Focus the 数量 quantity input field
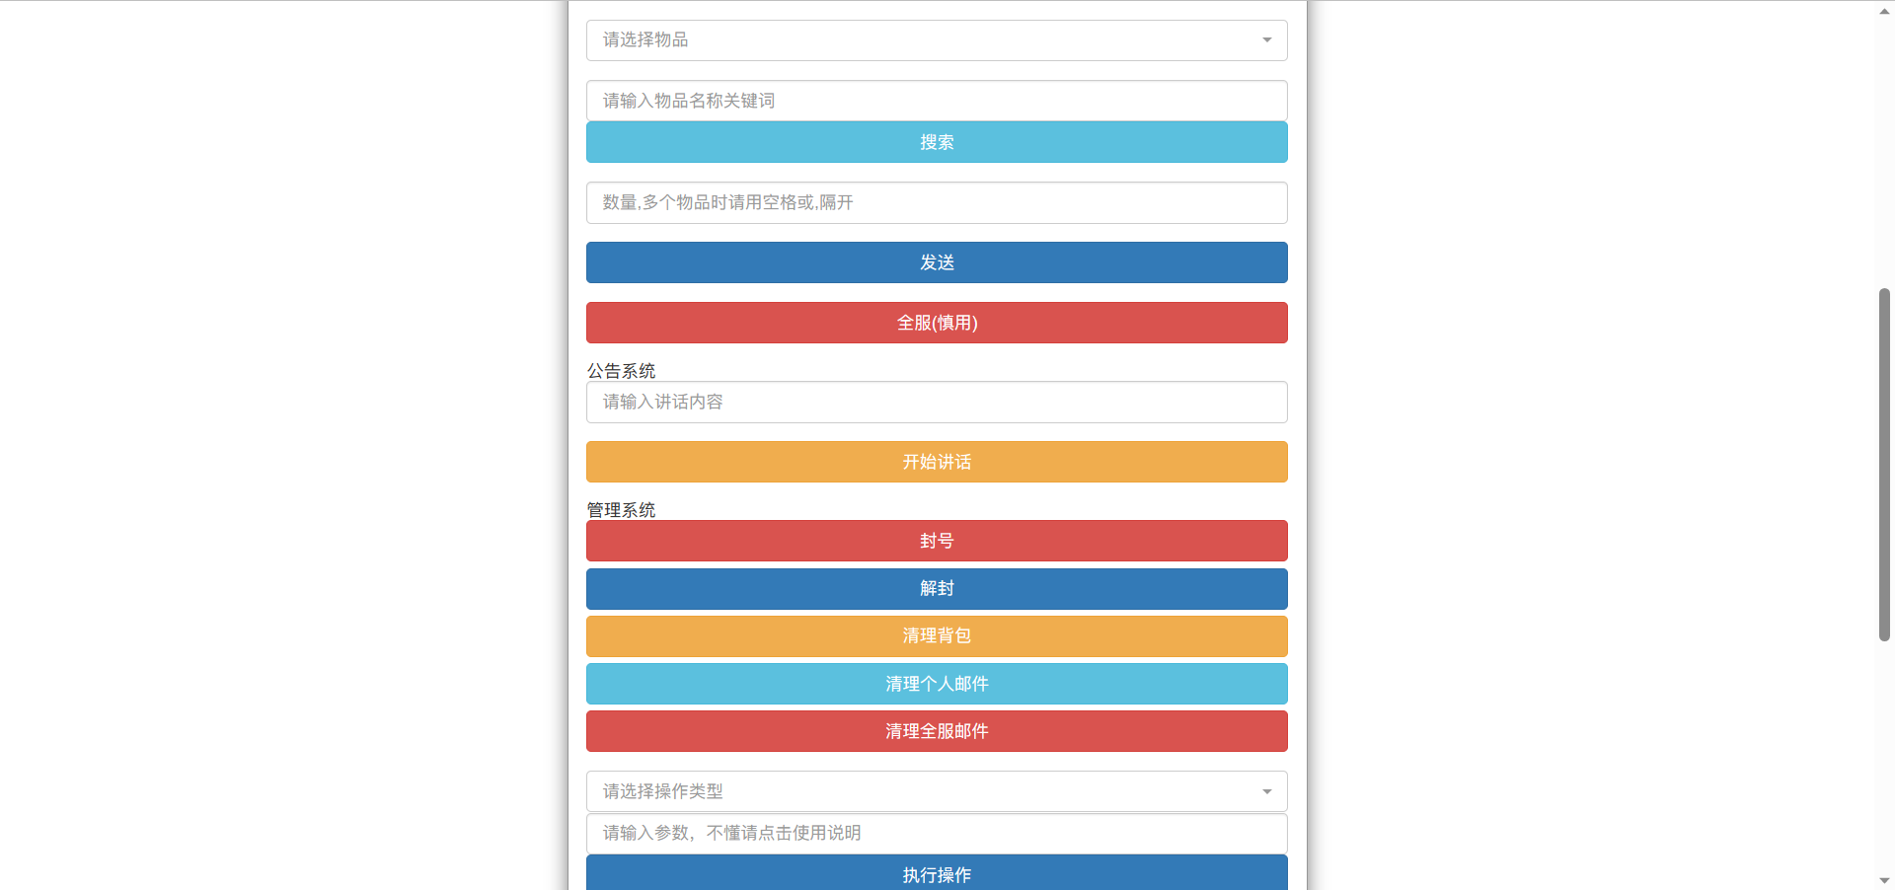 (x=937, y=202)
